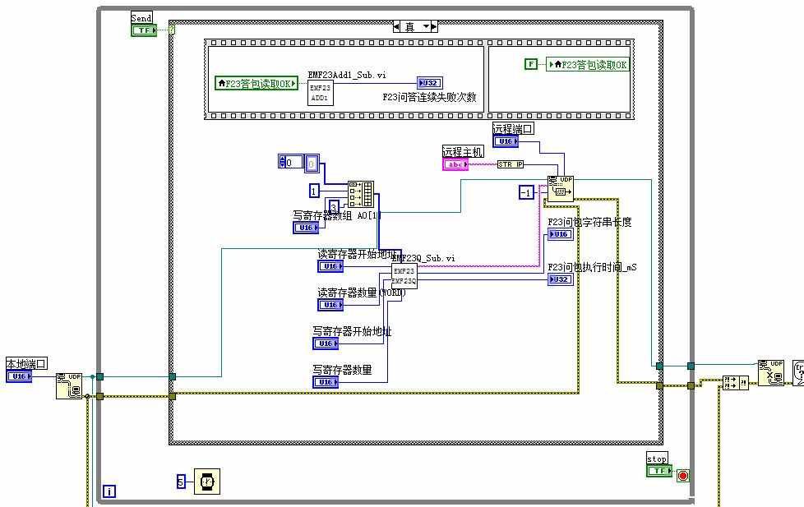
Task: Select the 读寄存器开始地址 U16 terminal
Action: tap(330, 266)
